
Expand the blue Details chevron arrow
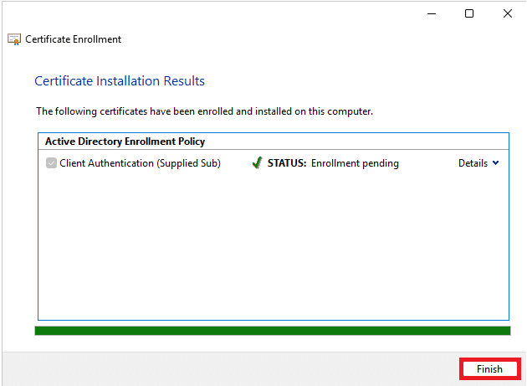(x=496, y=163)
